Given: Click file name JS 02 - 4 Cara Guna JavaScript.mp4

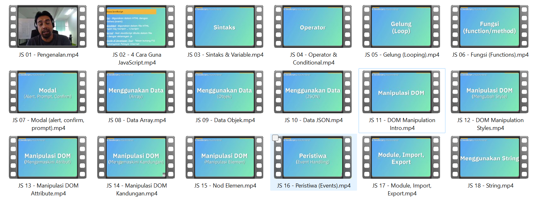Looking at the screenshot, I should click(137, 59).
